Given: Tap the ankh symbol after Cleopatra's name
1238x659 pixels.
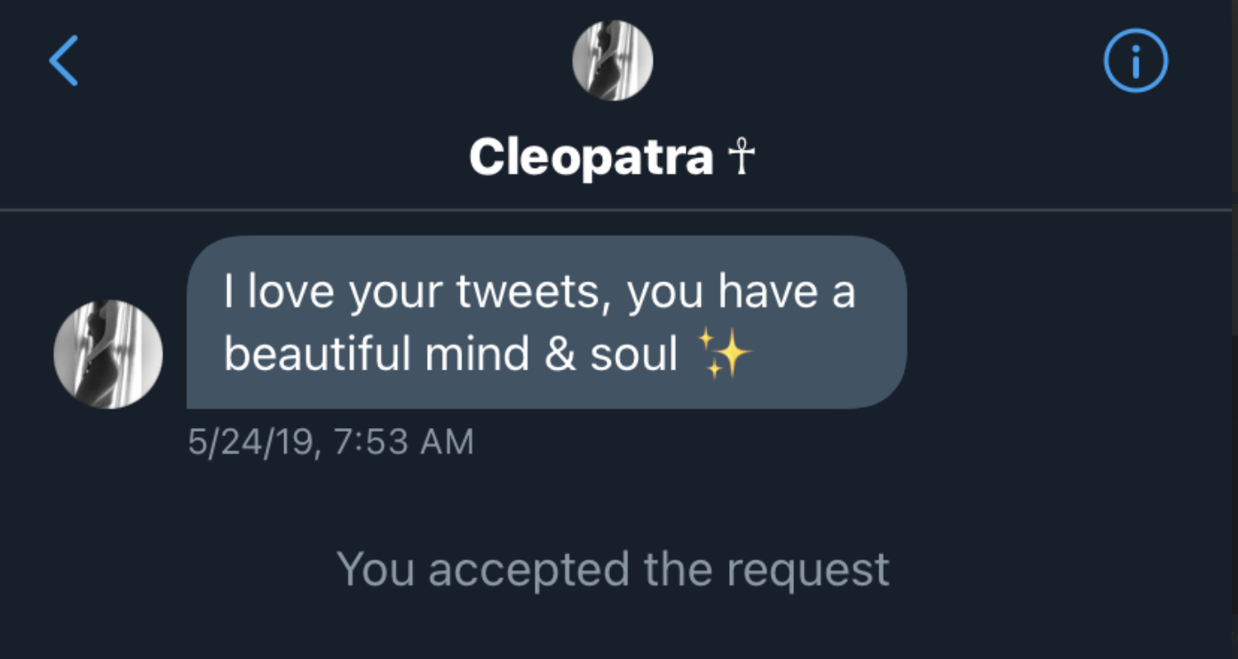Looking at the screenshot, I should pos(742,158).
